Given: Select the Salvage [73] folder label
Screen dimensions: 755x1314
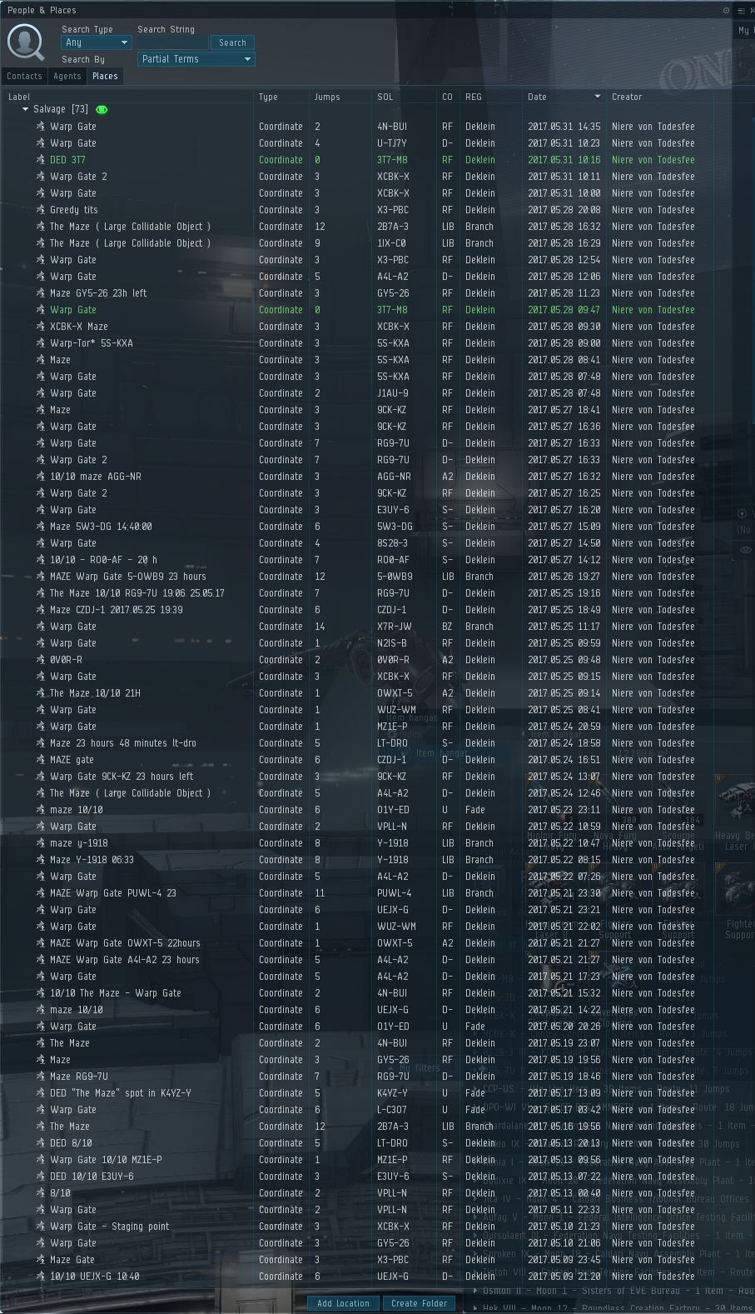Looking at the screenshot, I should [x=61, y=109].
